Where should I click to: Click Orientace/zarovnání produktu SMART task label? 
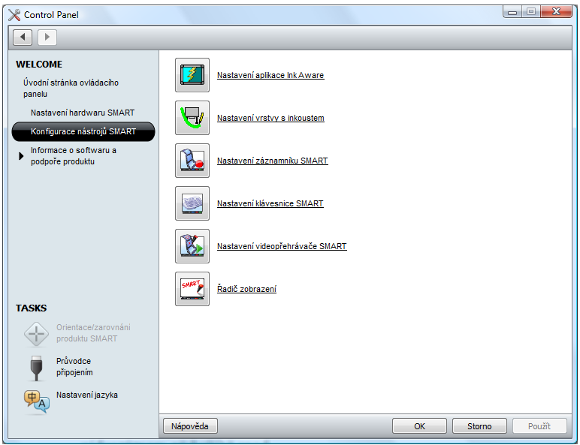click(x=93, y=333)
